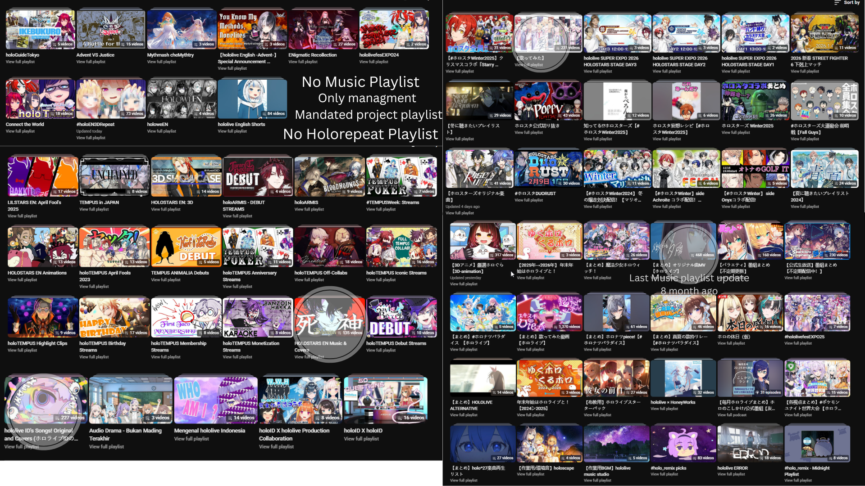Click the 227 videos badge on hololive ID's Songs
Image resolution: width=865 pixels, height=486 pixels.
click(x=70, y=418)
